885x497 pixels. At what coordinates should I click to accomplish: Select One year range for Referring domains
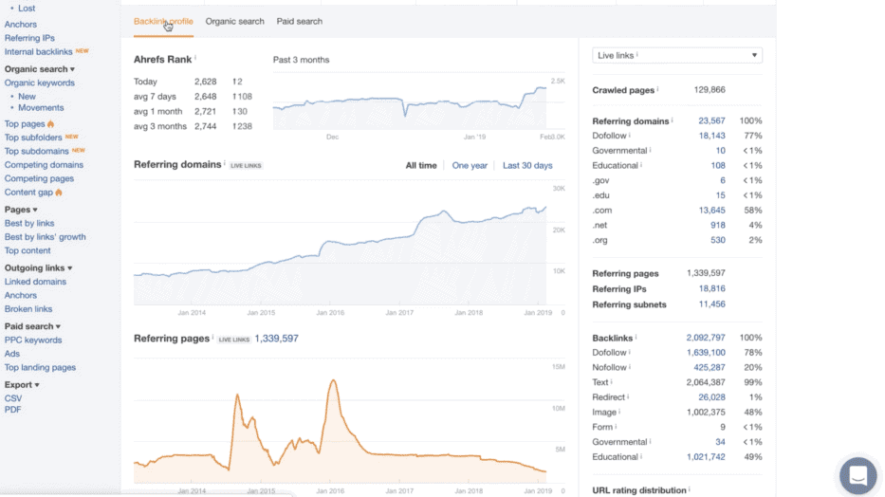point(470,165)
